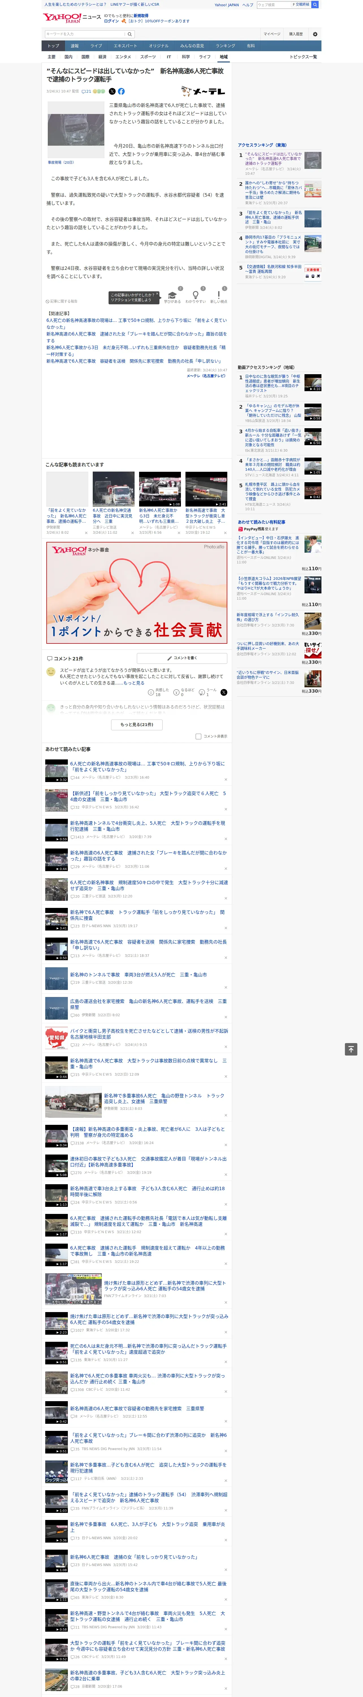Share the article on Facebook
Screen dimensions: 363x1697
click(x=121, y=92)
